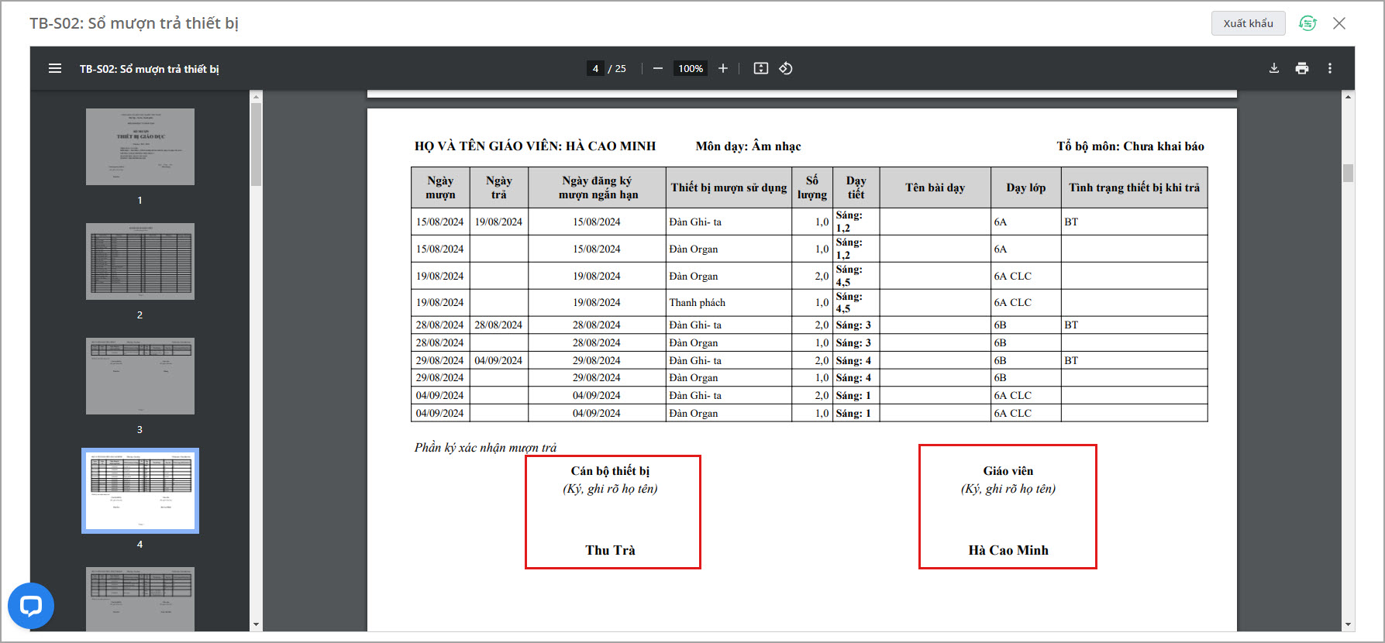Click the signature name Hà Cao Minh
1385x643 pixels.
point(1008,550)
